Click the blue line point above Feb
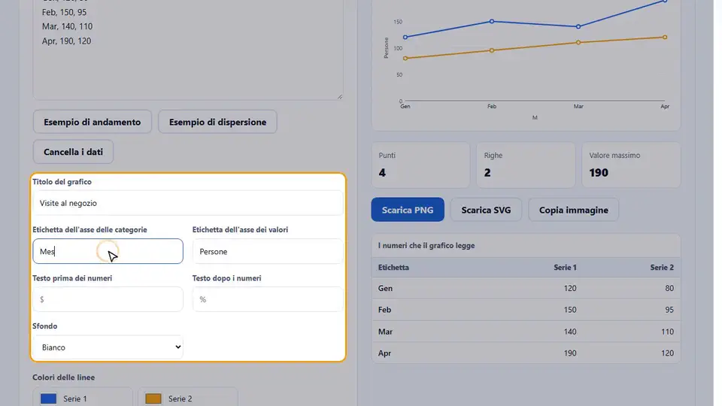 point(492,21)
